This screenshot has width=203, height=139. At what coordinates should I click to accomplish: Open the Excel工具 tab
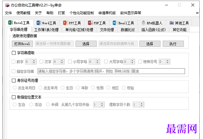[x=19, y=23]
